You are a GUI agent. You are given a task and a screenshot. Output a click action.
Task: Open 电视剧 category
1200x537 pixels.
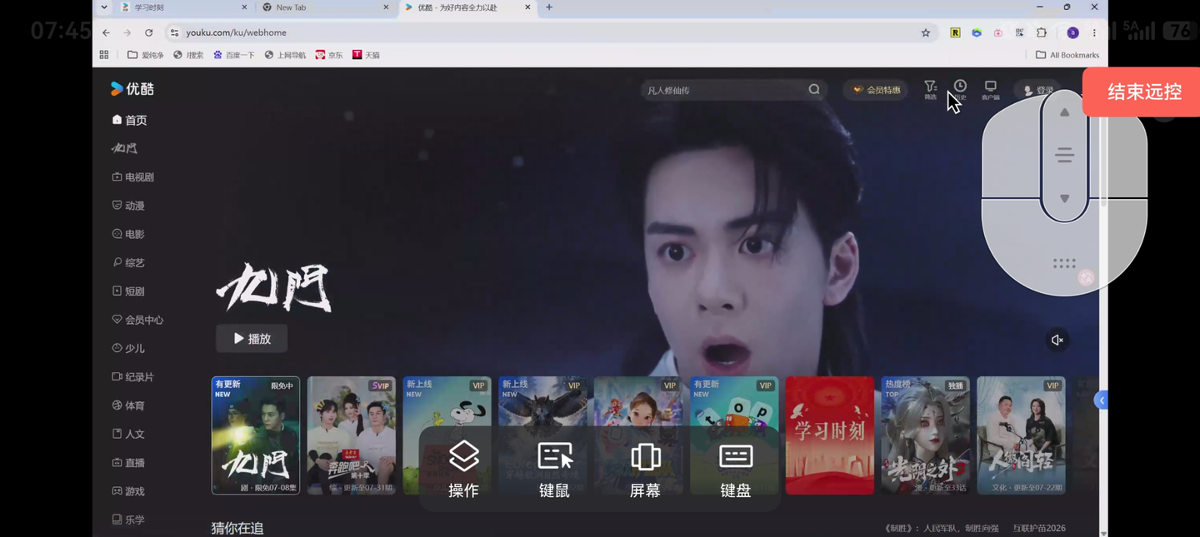point(132,177)
